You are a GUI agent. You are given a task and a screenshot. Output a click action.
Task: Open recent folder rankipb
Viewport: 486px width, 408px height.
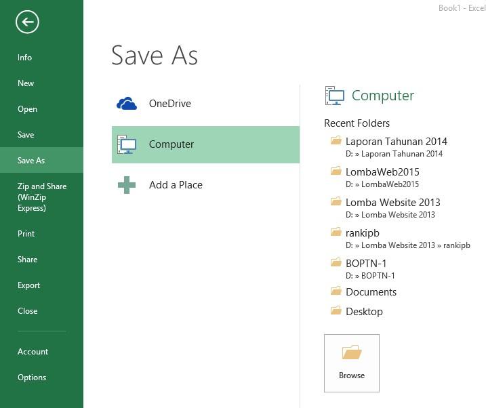pos(363,233)
